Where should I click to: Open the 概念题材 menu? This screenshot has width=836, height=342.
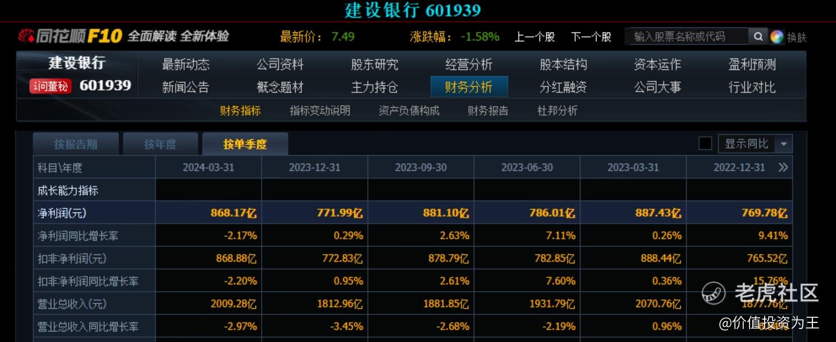click(280, 87)
